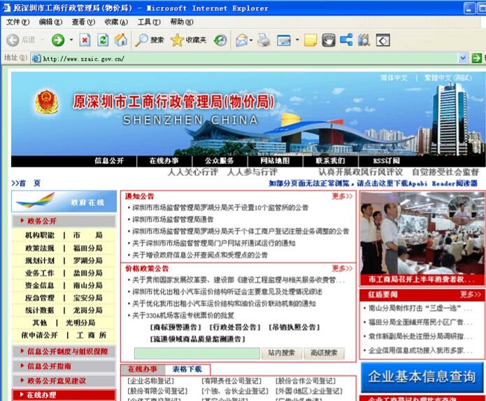Click the square diamond toolbar icon
Screen dimensions: 486x401
click(383, 41)
